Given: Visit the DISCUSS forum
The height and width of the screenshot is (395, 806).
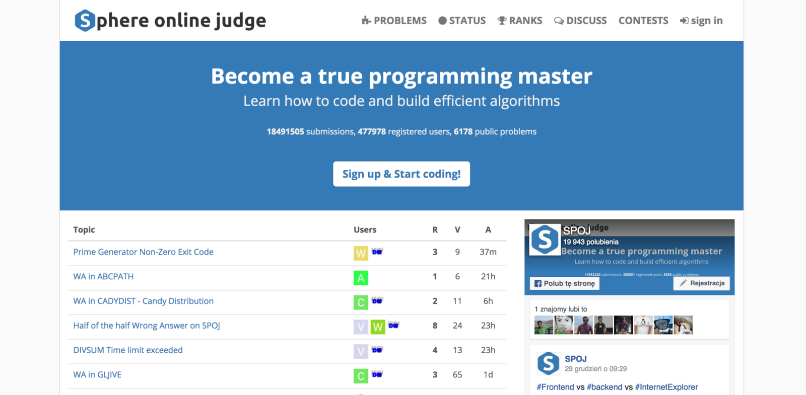Looking at the screenshot, I should (x=580, y=21).
